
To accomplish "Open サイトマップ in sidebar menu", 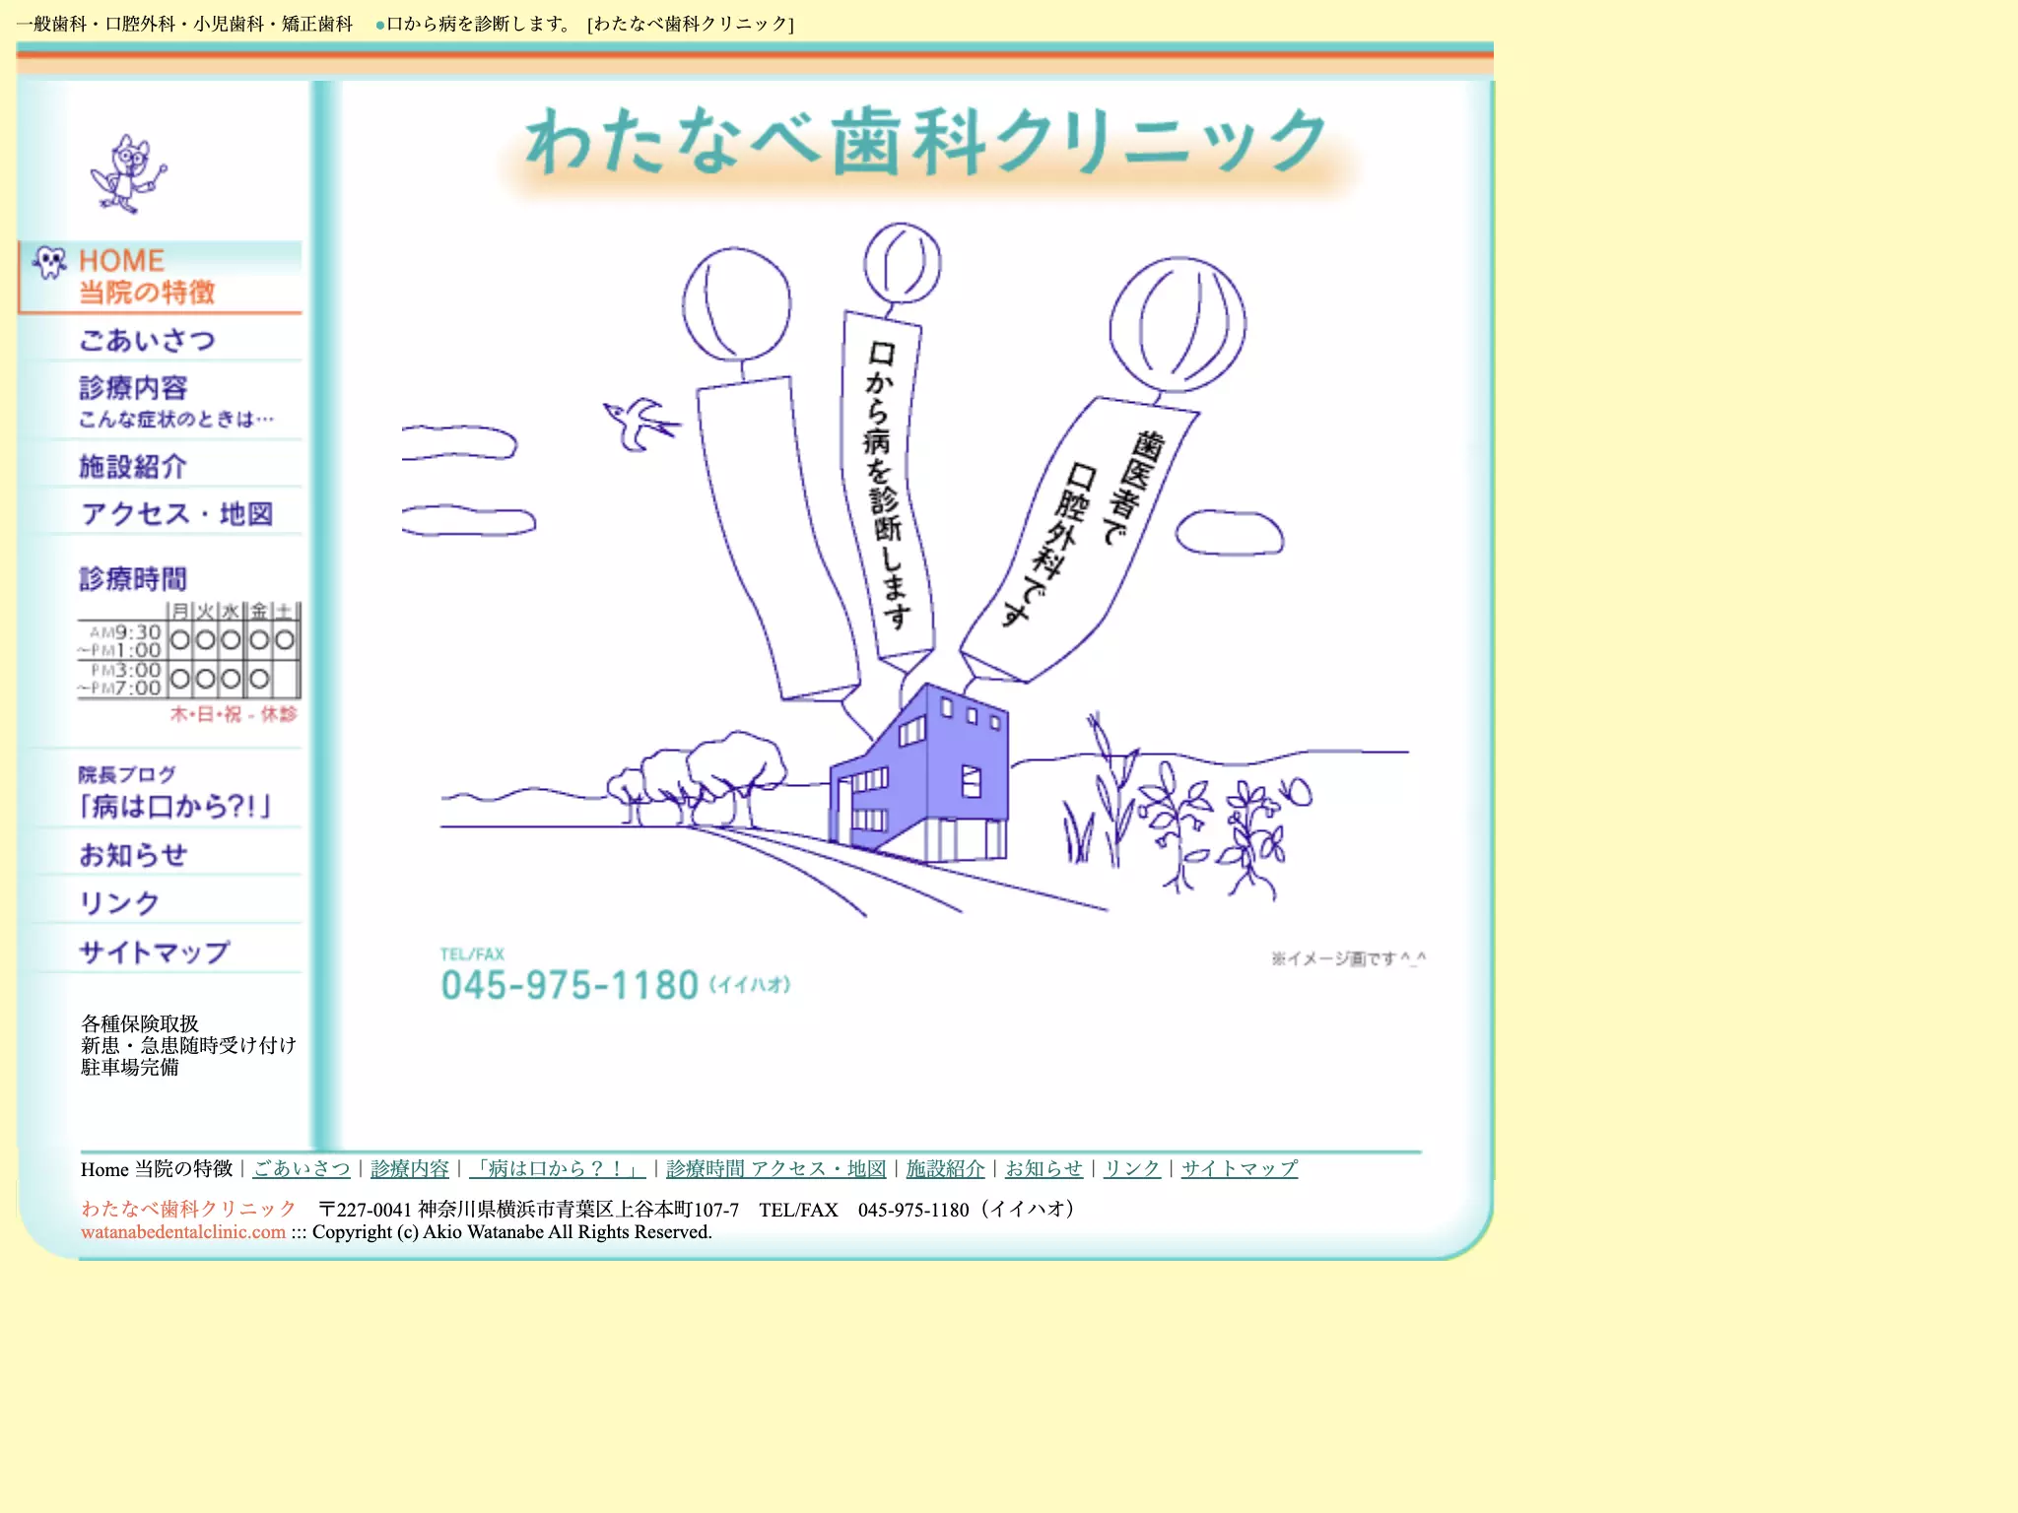I will [x=155, y=953].
